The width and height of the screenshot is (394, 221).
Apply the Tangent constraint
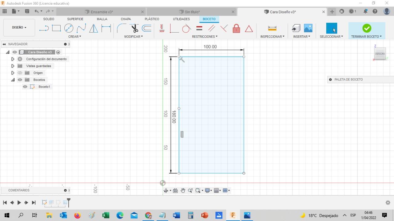tap(187, 29)
